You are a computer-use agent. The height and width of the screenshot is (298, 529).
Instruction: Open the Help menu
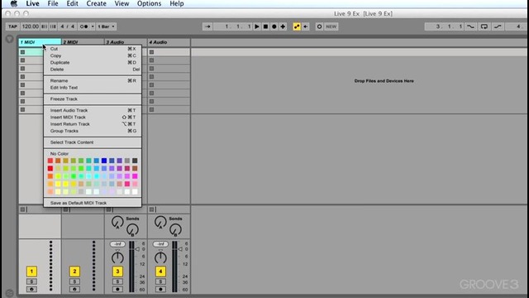[176, 3]
